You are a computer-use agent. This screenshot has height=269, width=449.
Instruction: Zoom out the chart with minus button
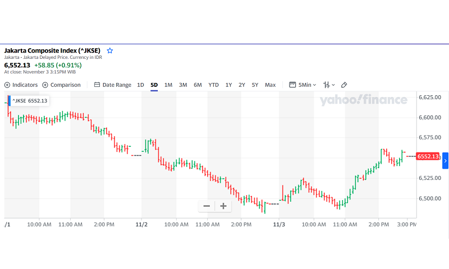[207, 206]
